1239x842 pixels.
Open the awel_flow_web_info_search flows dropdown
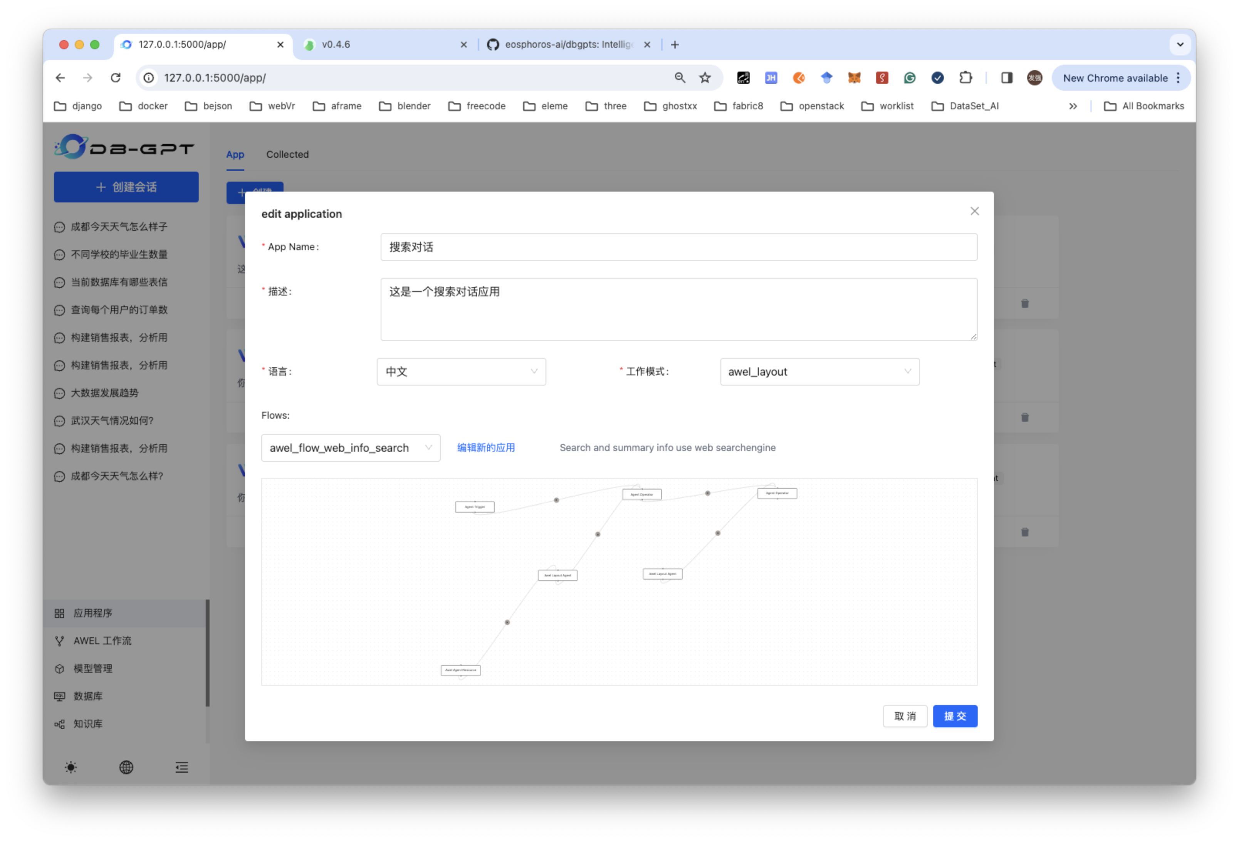pyautogui.click(x=350, y=448)
